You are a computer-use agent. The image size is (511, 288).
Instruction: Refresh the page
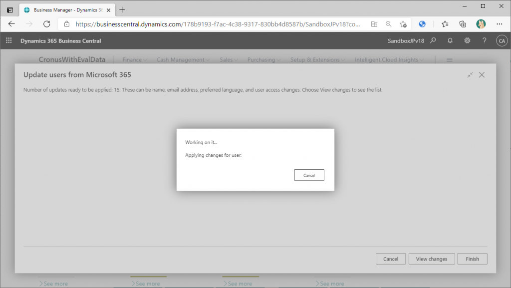(46, 24)
